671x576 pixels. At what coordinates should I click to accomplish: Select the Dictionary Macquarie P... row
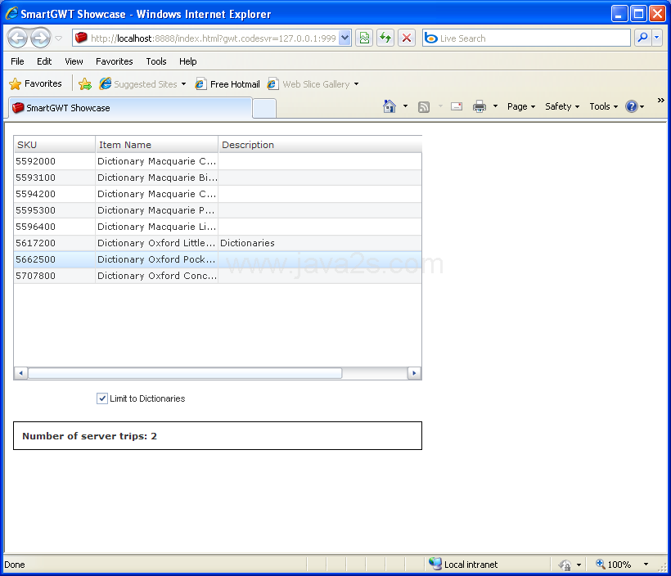[218, 210]
